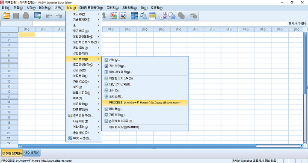Open the 다이렉트 마케팅(M) menu
Screen dimensions: 308x163
[x=91, y=8]
